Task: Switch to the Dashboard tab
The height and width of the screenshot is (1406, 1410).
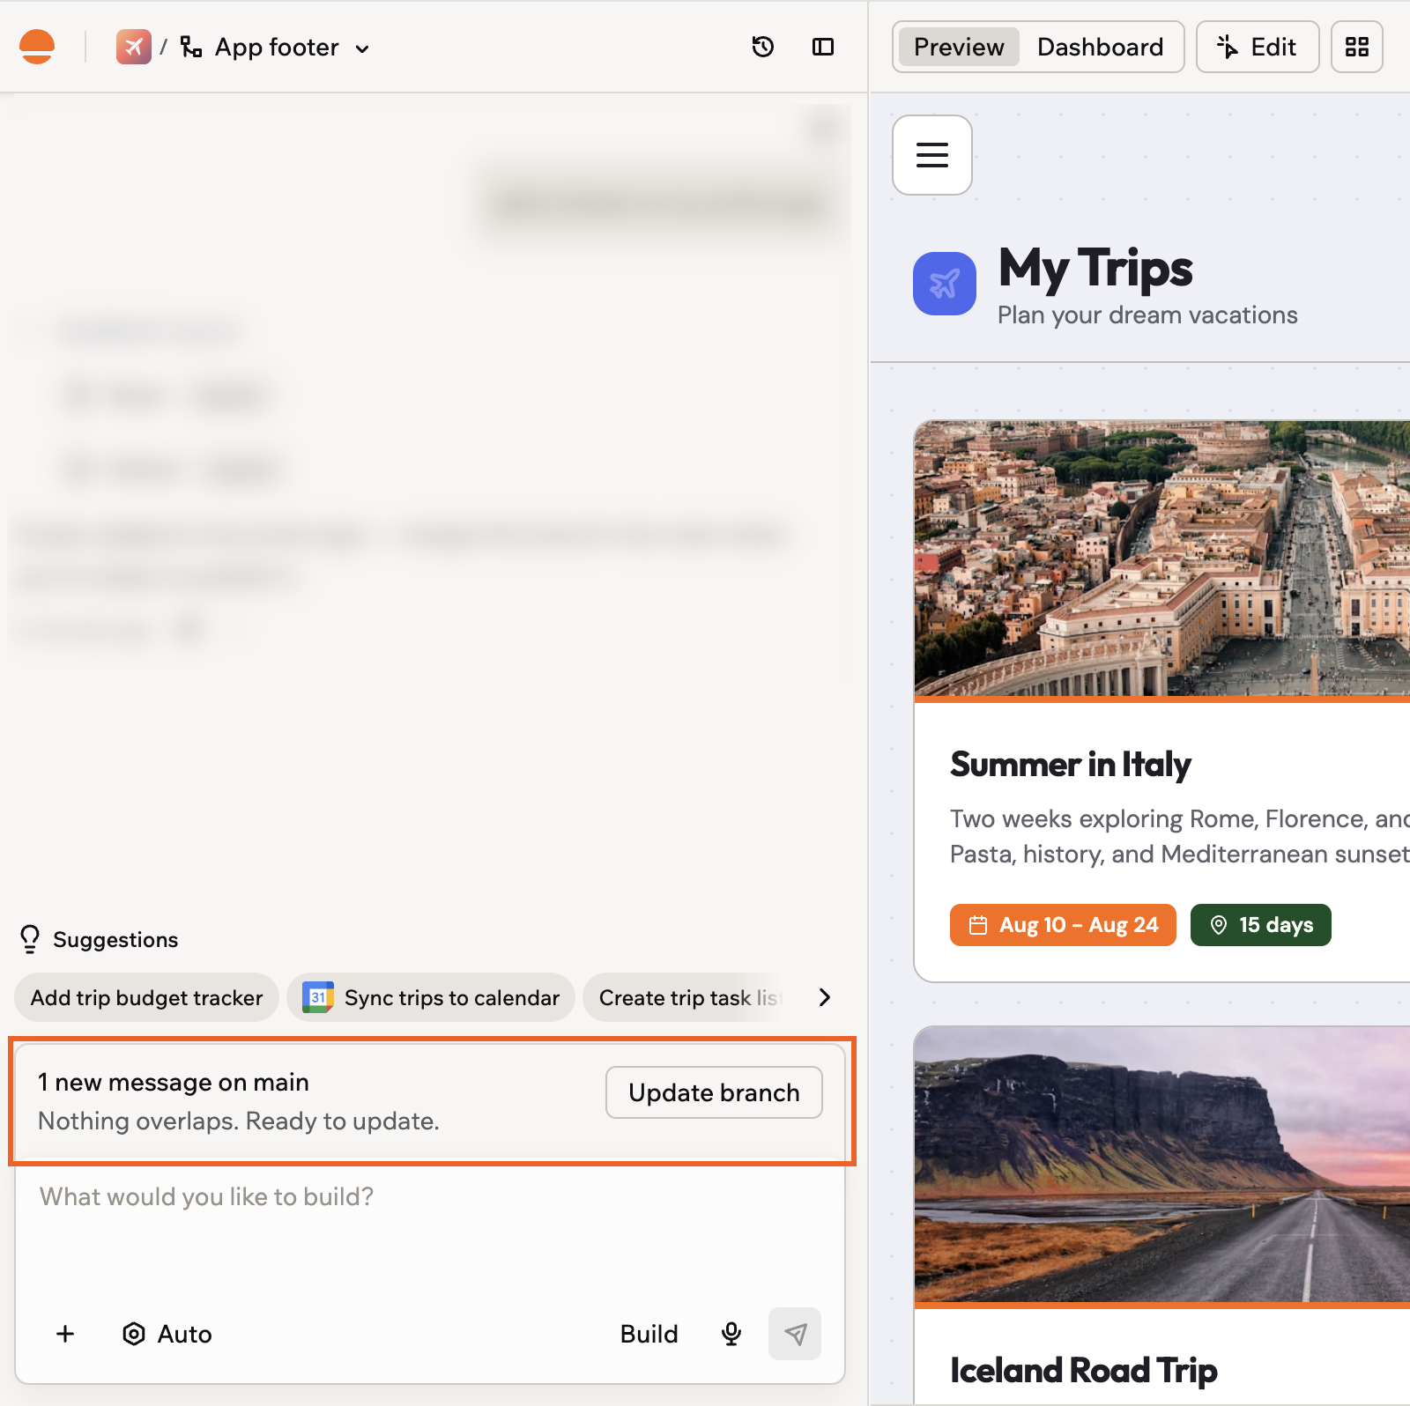Action: [1100, 47]
